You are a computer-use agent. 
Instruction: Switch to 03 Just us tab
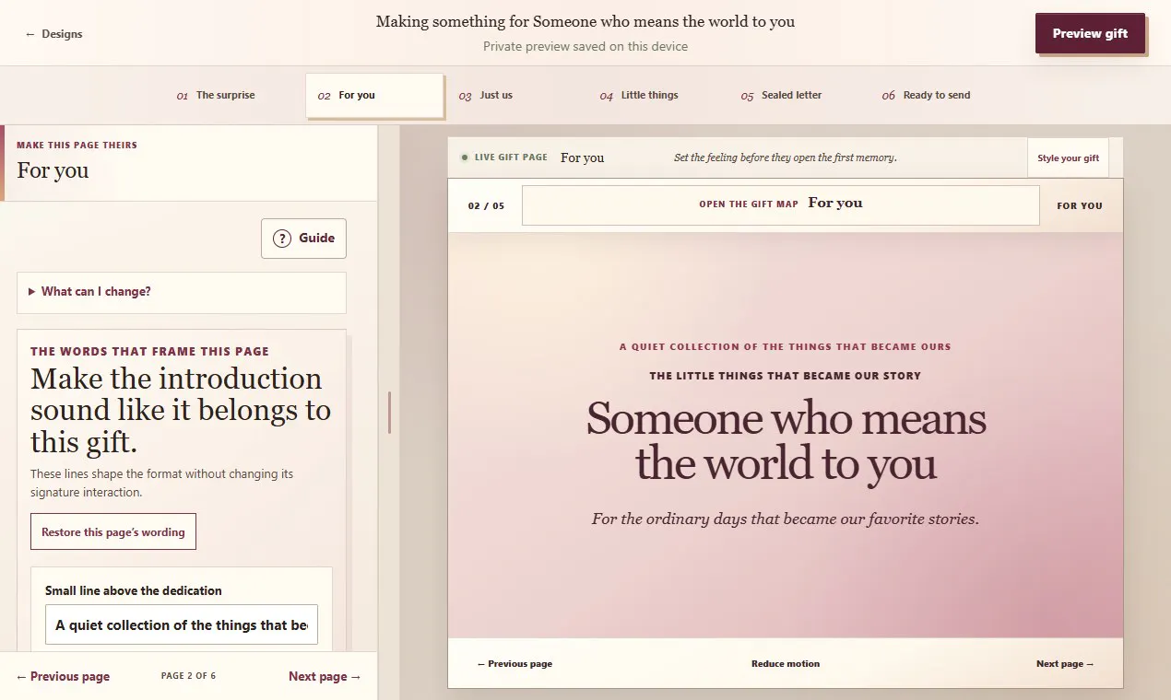click(516, 95)
